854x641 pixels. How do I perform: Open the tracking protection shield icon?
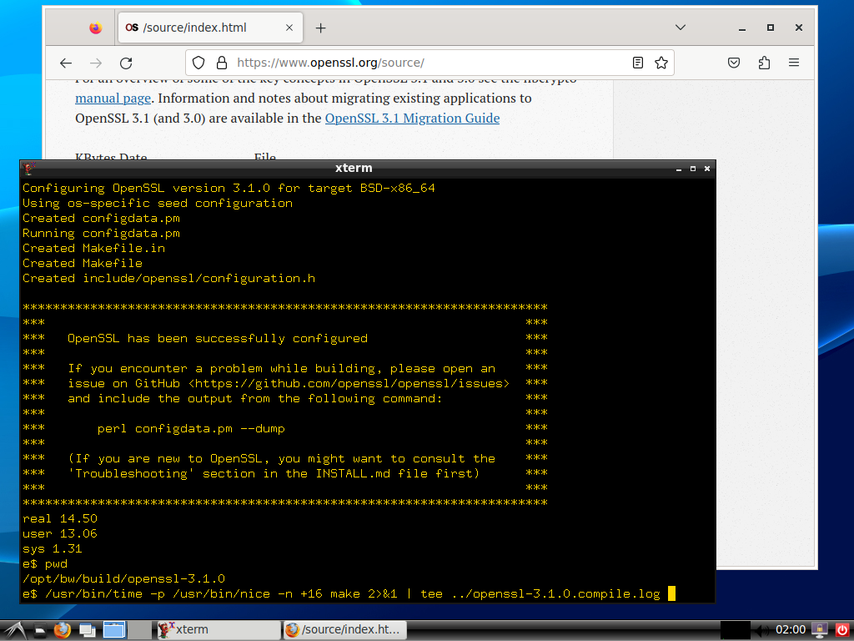tap(198, 63)
